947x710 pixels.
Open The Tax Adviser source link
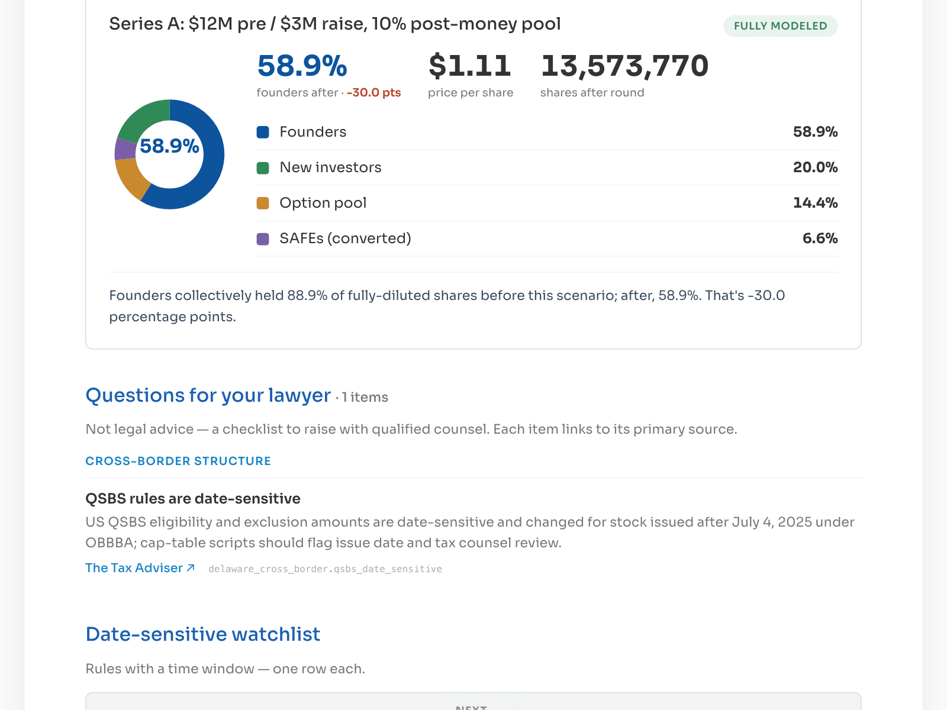pyautogui.click(x=140, y=568)
